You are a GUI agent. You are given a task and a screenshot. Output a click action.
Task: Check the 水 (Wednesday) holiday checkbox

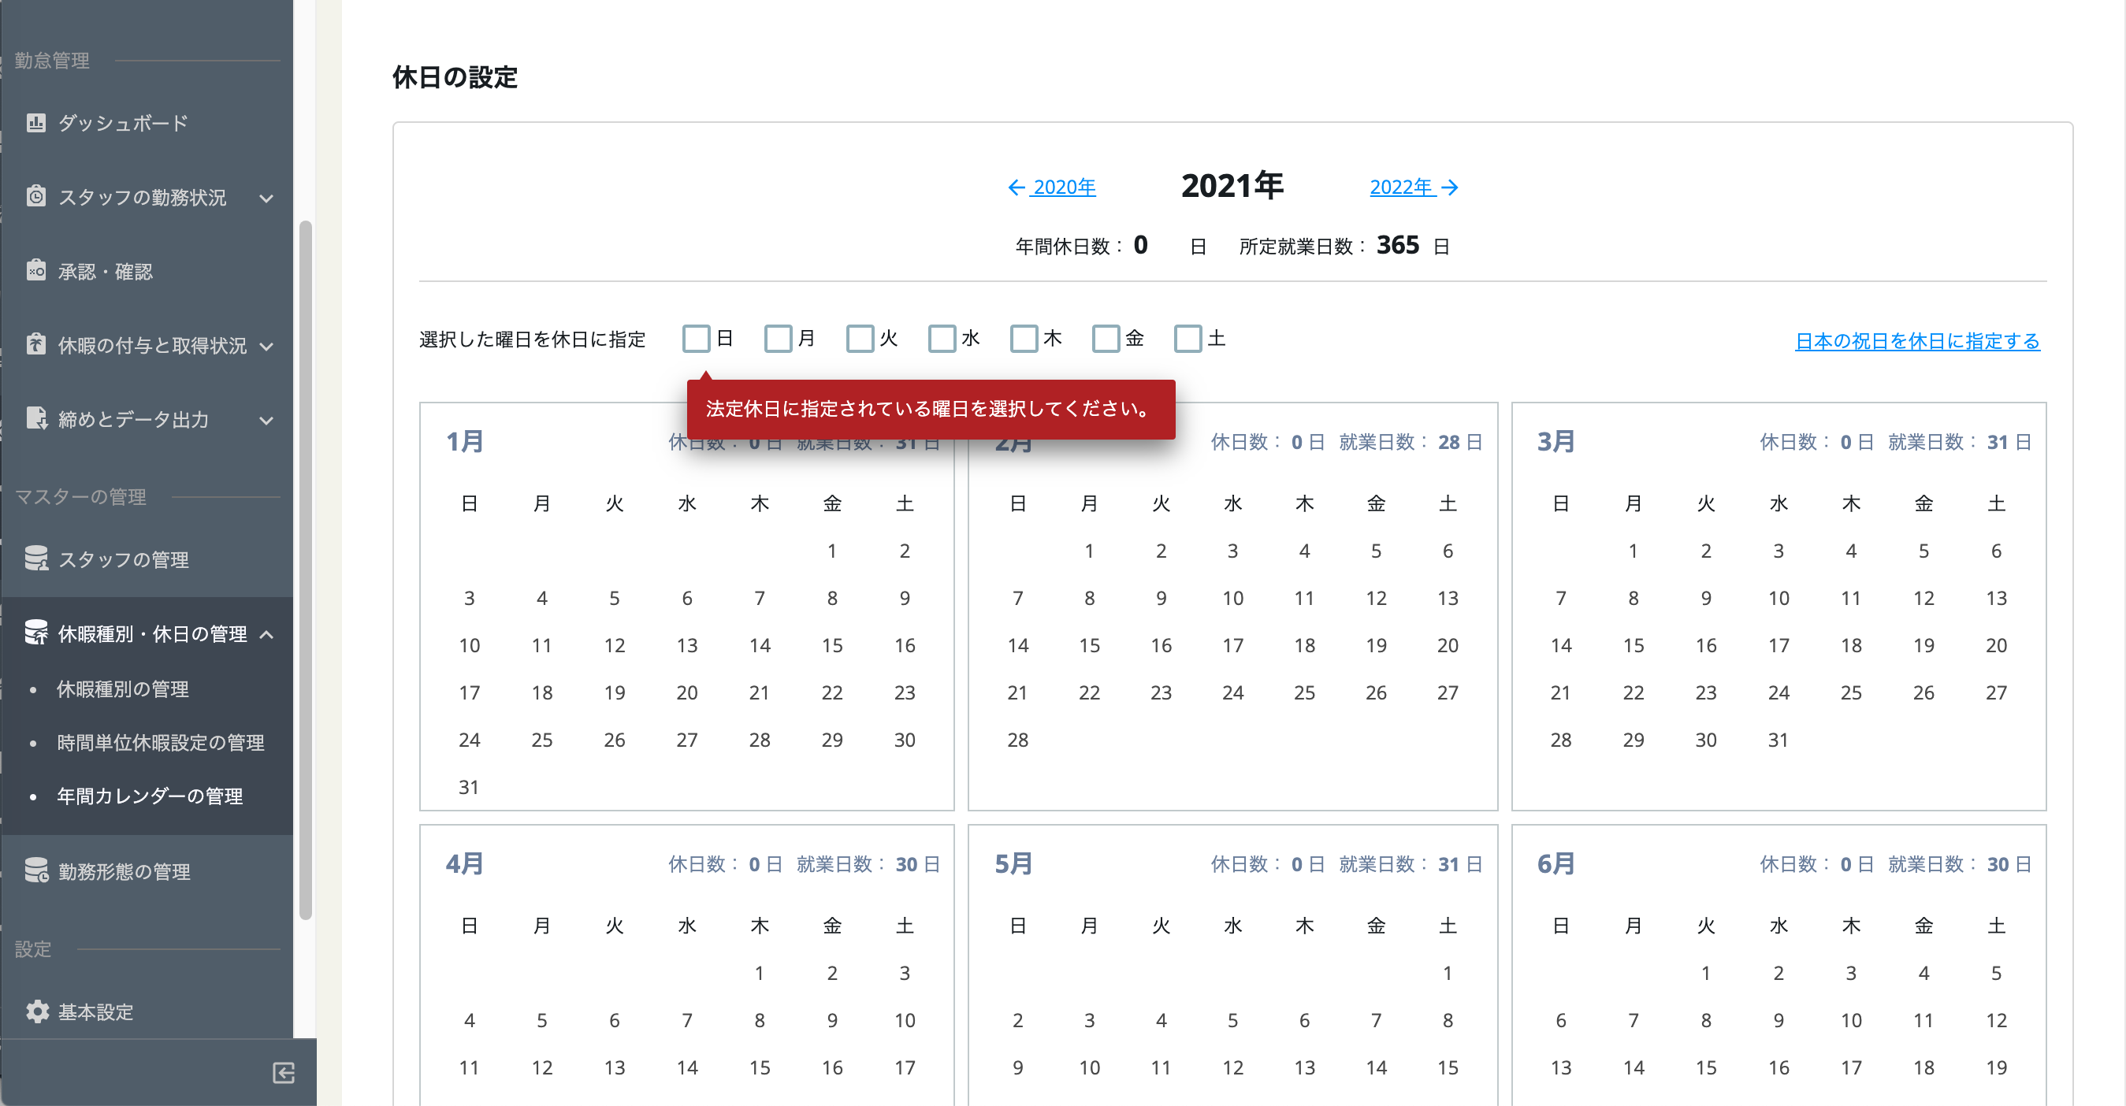(942, 338)
